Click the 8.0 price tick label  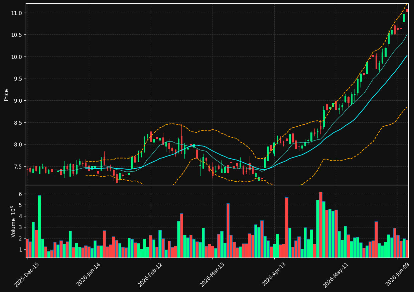click(18, 144)
